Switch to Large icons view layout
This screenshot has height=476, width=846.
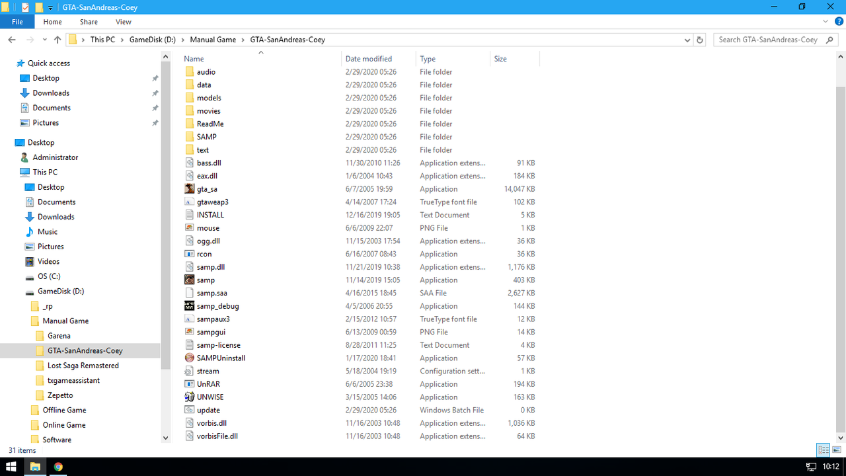tap(836, 450)
